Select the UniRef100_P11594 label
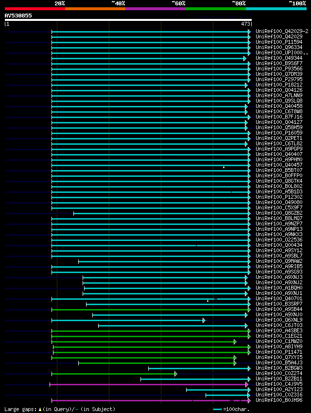The image size is (311, 413). (x=279, y=42)
